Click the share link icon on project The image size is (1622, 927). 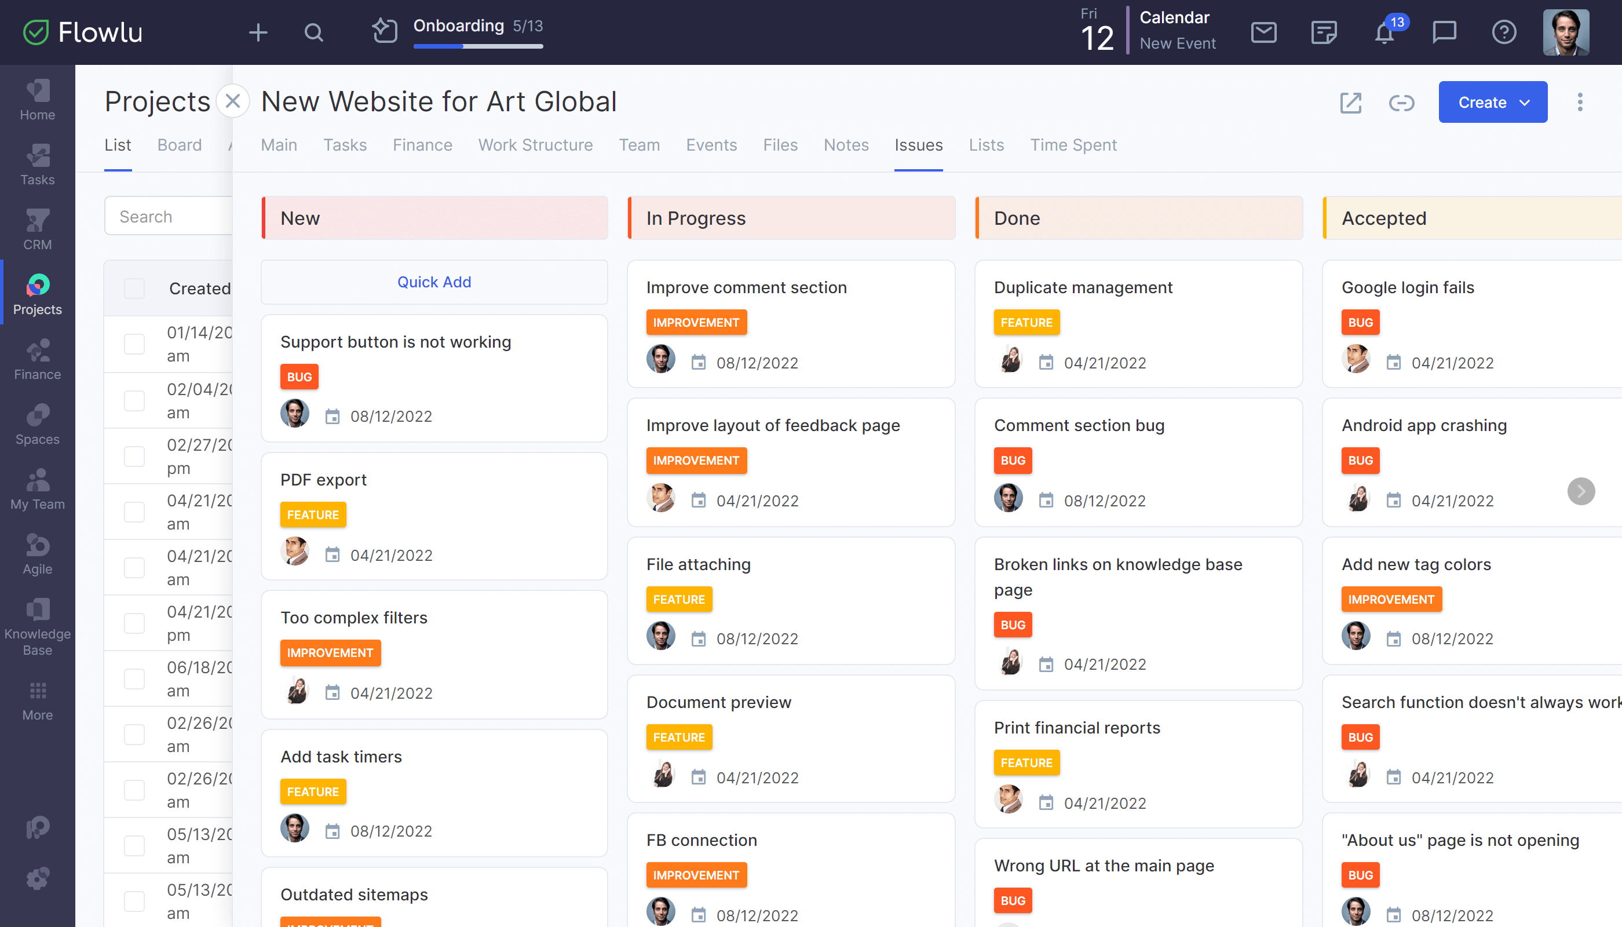pos(1401,101)
